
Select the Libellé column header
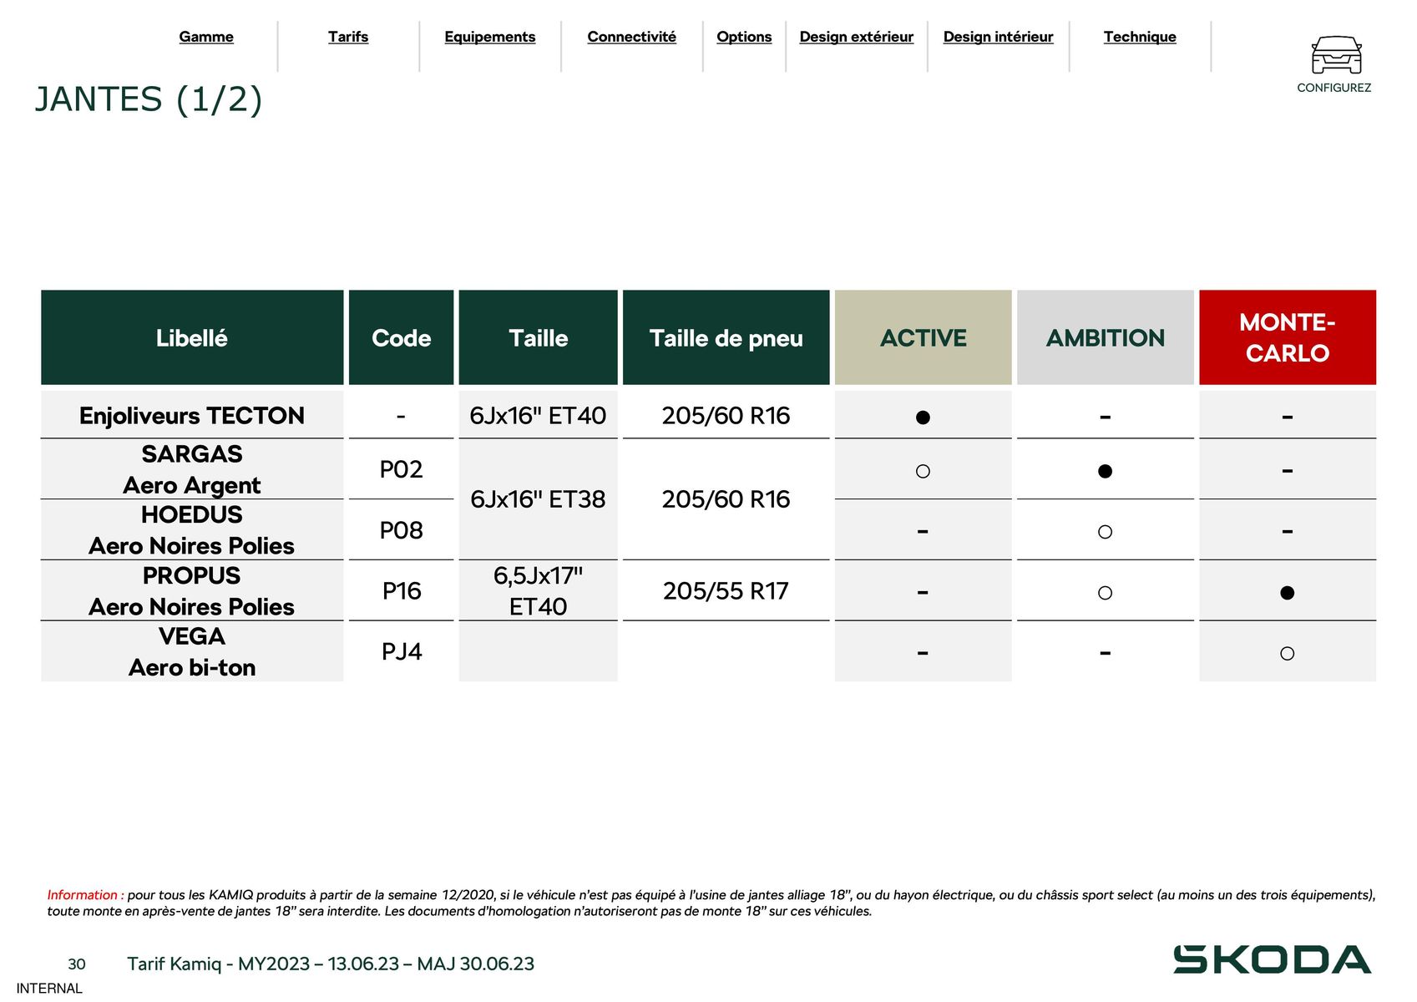pos(192,337)
